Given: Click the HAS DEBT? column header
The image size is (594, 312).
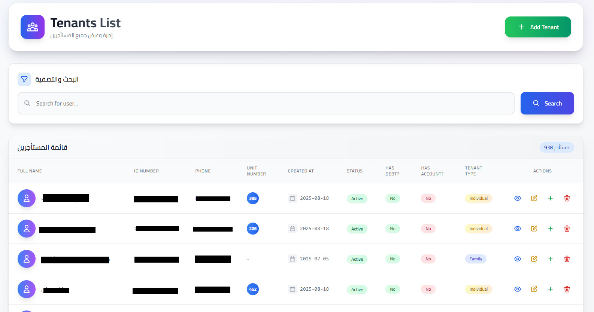Looking at the screenshot, I should point(392,171).
